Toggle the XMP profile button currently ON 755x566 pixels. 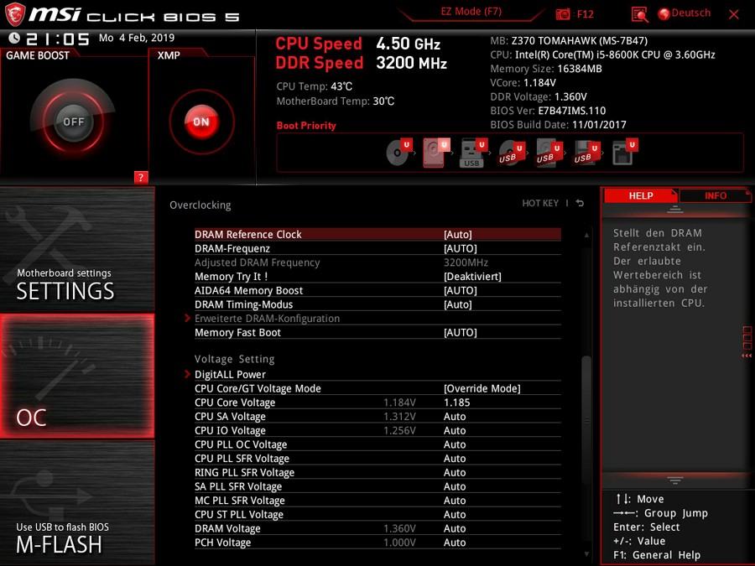coord(201,122)
